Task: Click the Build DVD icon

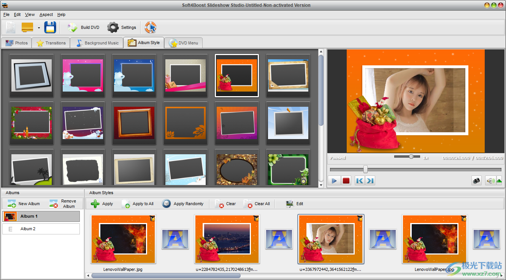Action: pos(72,27)
